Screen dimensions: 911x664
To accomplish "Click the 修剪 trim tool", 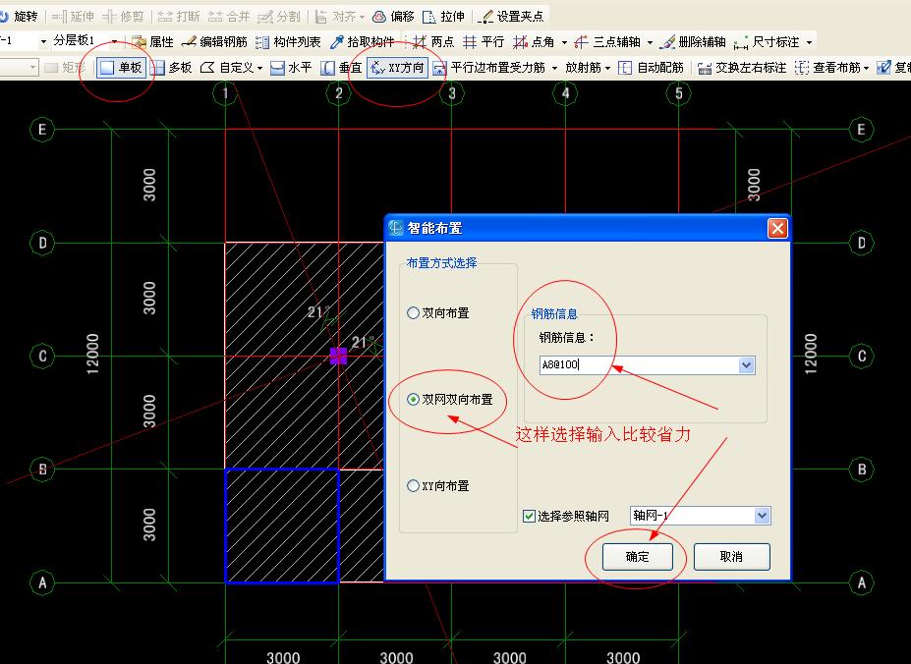I will pyautogui.click(x=124, y=17).
